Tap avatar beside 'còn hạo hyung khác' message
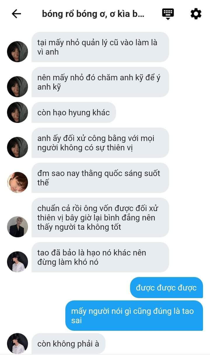 (x=17, y=112)
